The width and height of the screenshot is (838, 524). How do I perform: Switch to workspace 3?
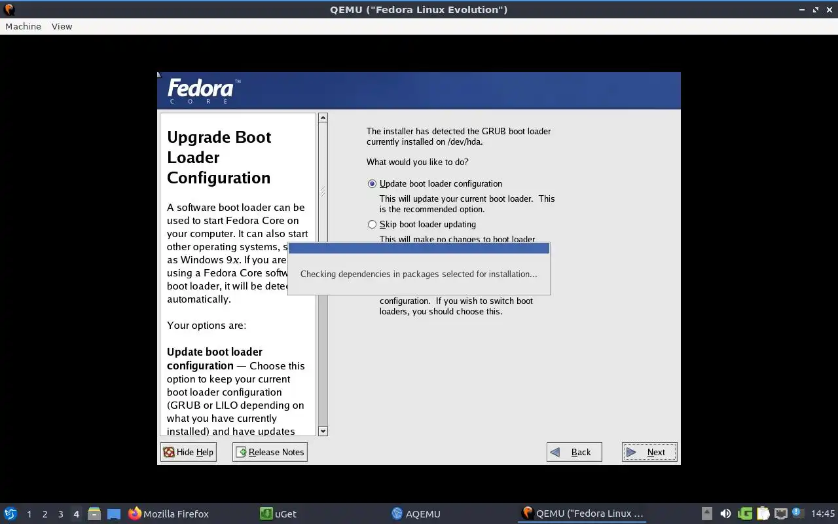60,514
